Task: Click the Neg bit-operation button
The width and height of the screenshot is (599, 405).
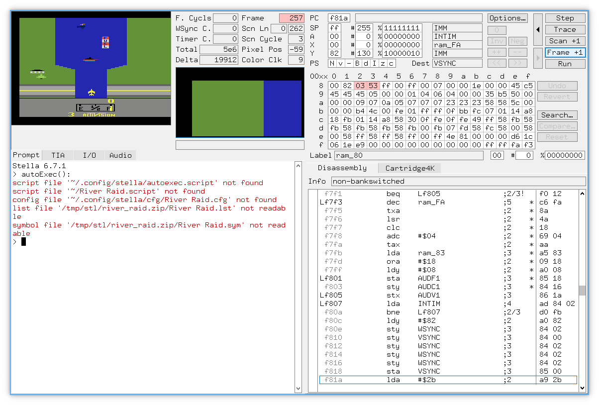Action: (x=517, y=41)
